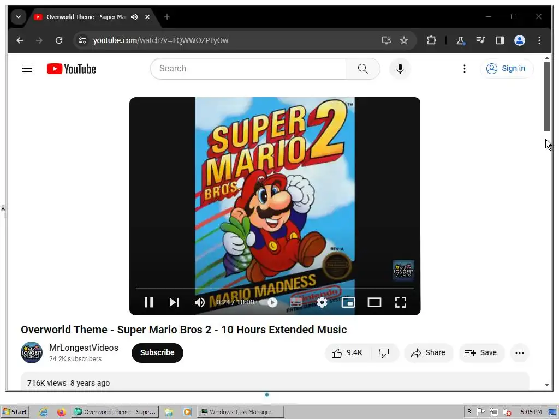This screenshot has height=419, width=559.
Task: Share this video
Action: point(428,353)
